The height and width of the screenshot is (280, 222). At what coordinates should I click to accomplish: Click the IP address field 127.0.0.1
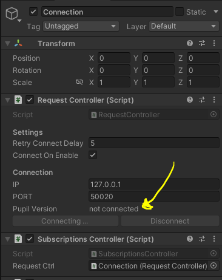(x=154, y=185)
